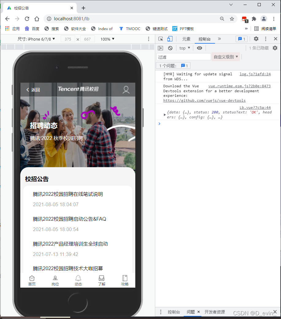Open vue.runtime.esm.js source link

239,86
